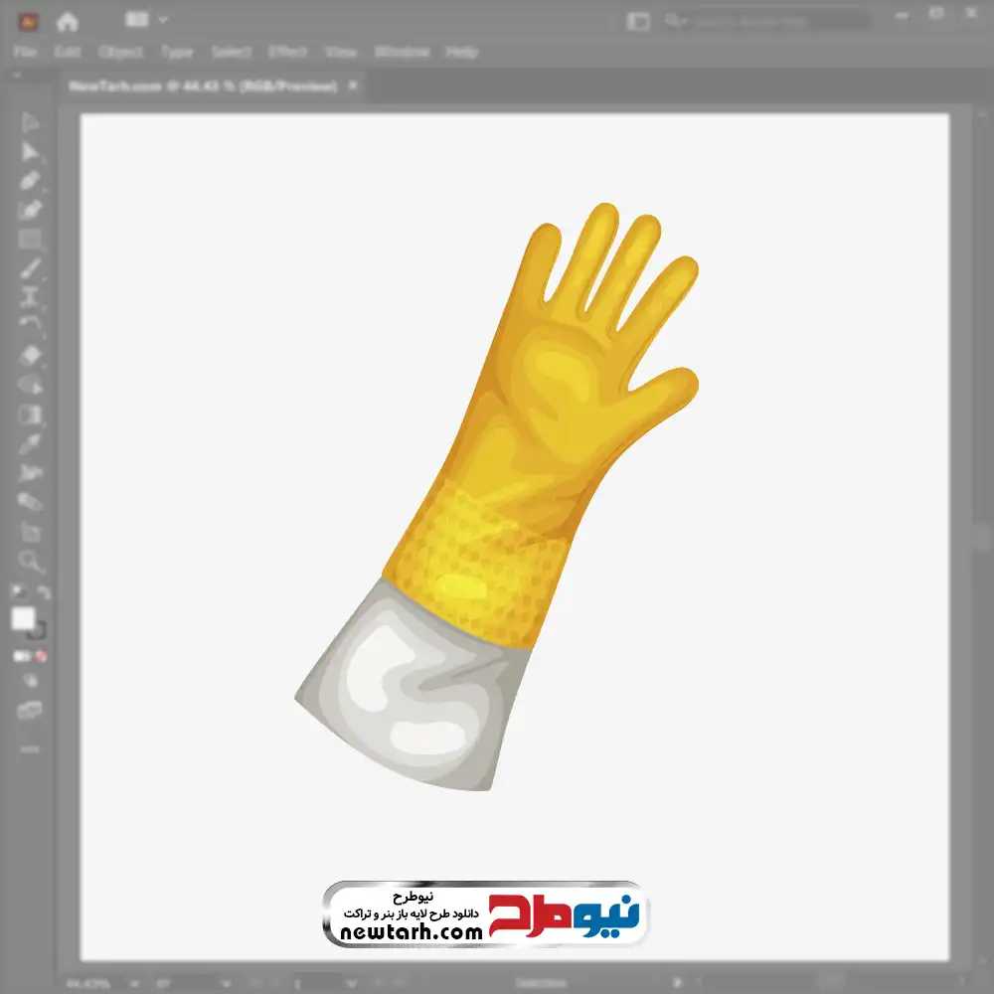
Task: Open the File menu
Action: tap(25, 52)
